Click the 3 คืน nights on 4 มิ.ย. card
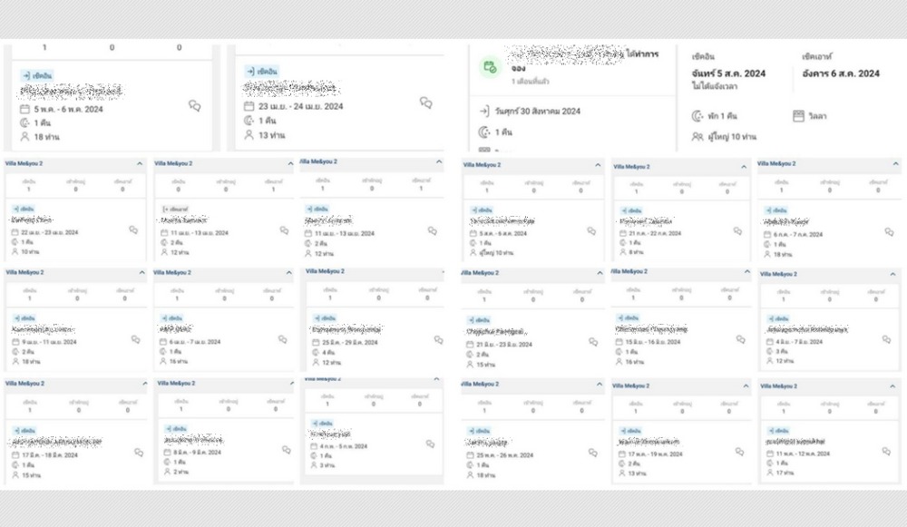The height and width of the screenshot is (527, 907). (x=782, y=351)
